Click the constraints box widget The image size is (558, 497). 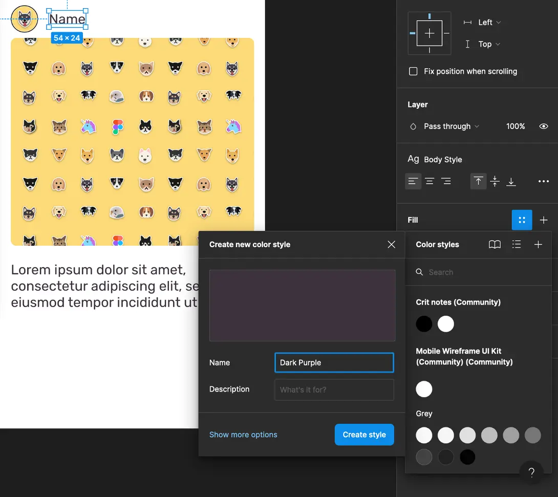(430, 33)
